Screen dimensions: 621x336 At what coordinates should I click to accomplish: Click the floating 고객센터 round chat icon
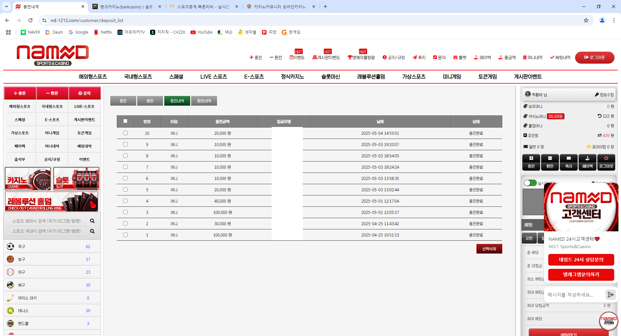pyautogui.click(x=608, y=321)
